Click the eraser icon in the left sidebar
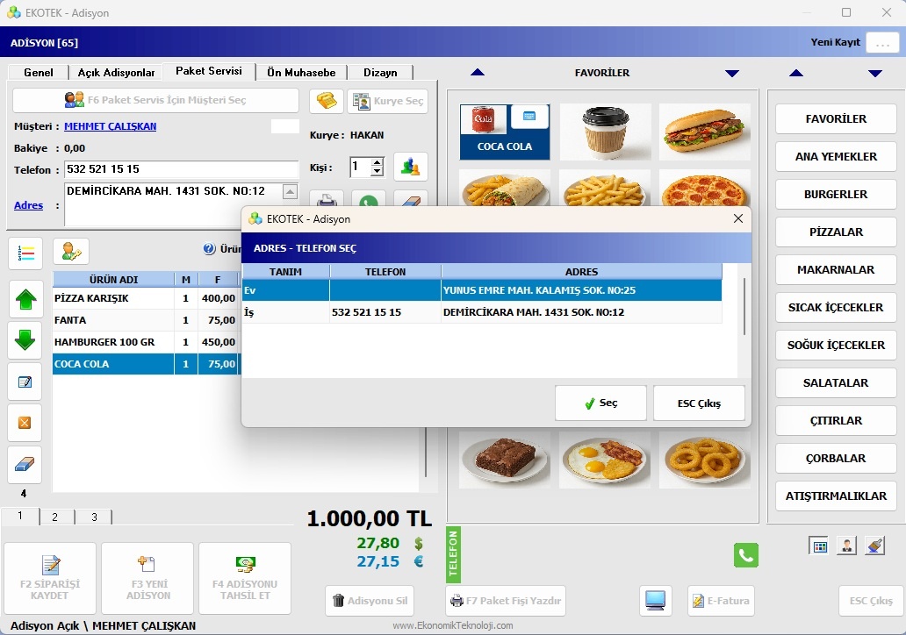Image resolution: width=906 pixels, height=635 pixels. (25, 465)
